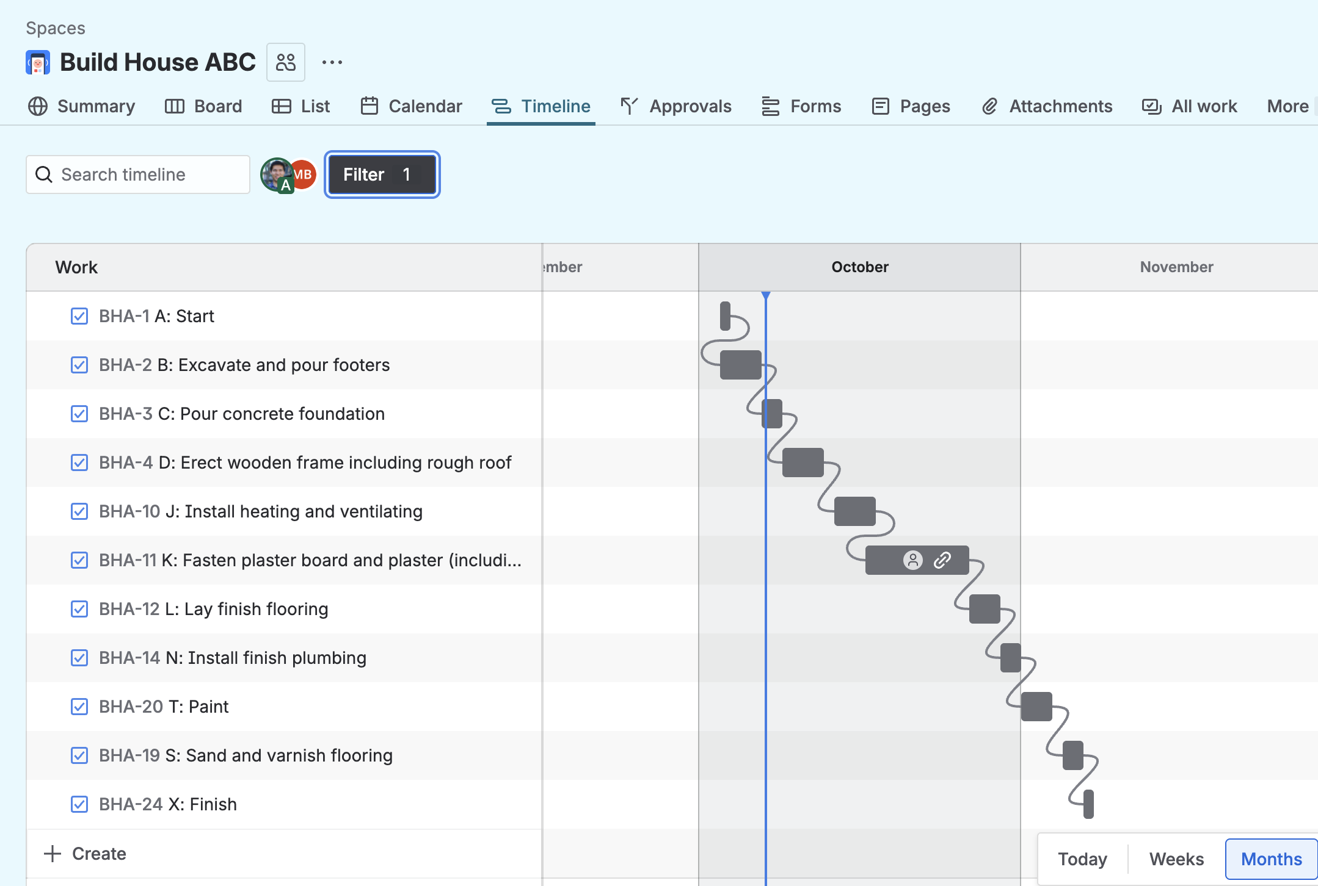Click the Build House ABC project avatar icon
1318x886 pixels.
38,62
